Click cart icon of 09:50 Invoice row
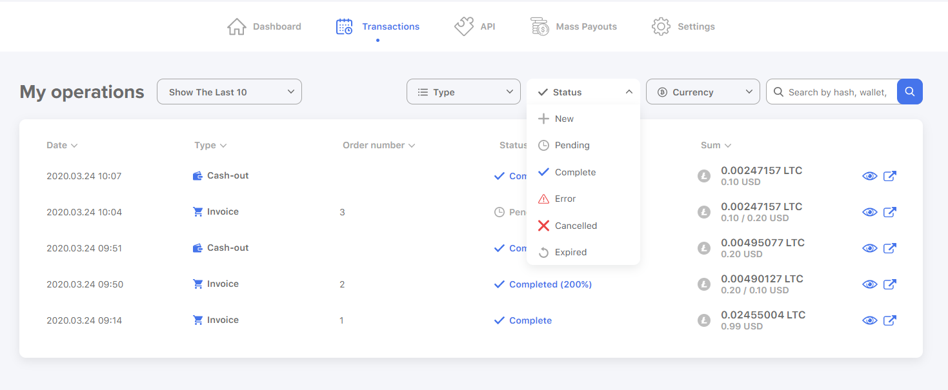 tap(198, 284)
